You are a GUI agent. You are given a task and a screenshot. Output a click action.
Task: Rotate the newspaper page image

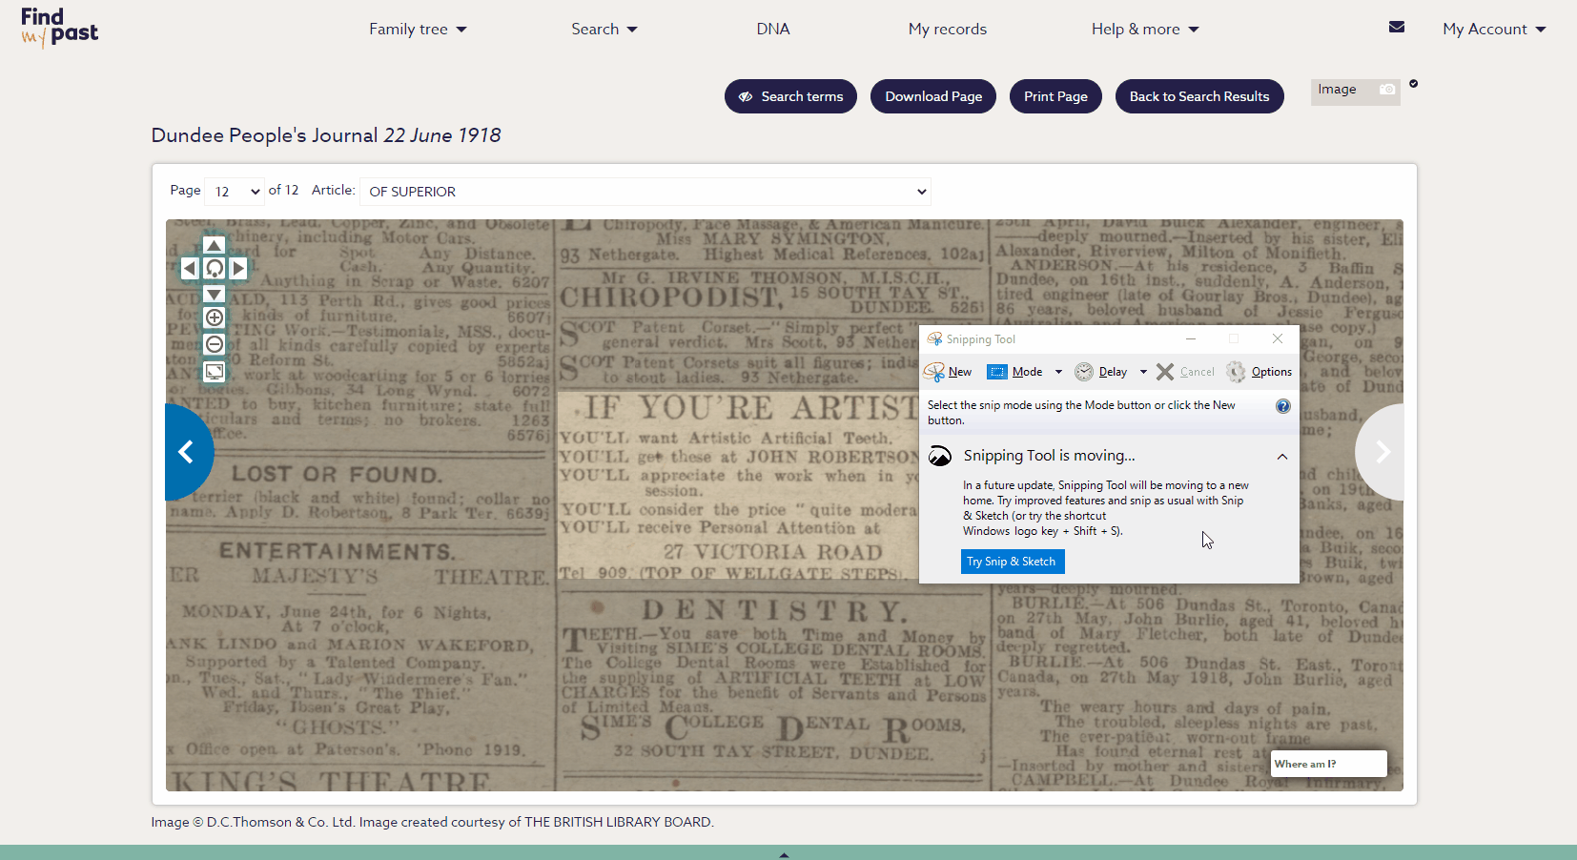click(215, 269)
